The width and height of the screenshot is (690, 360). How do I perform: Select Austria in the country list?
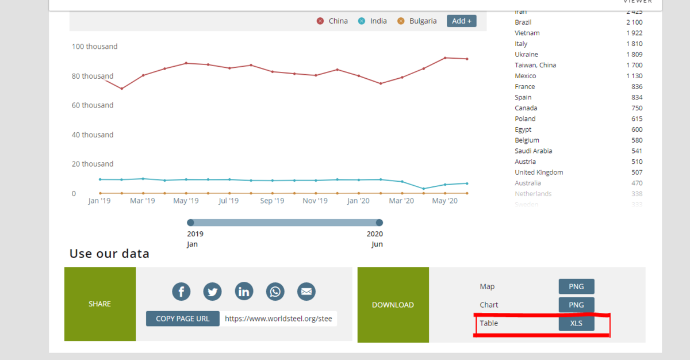[525, 162]
